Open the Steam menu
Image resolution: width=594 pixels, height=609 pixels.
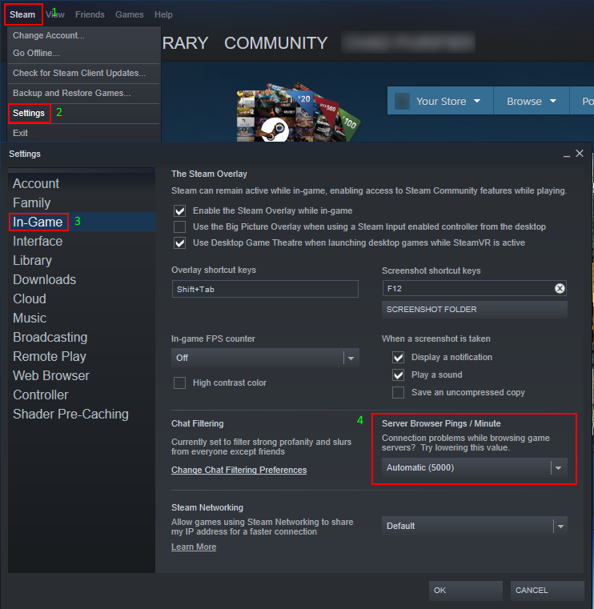click(22, 14)
